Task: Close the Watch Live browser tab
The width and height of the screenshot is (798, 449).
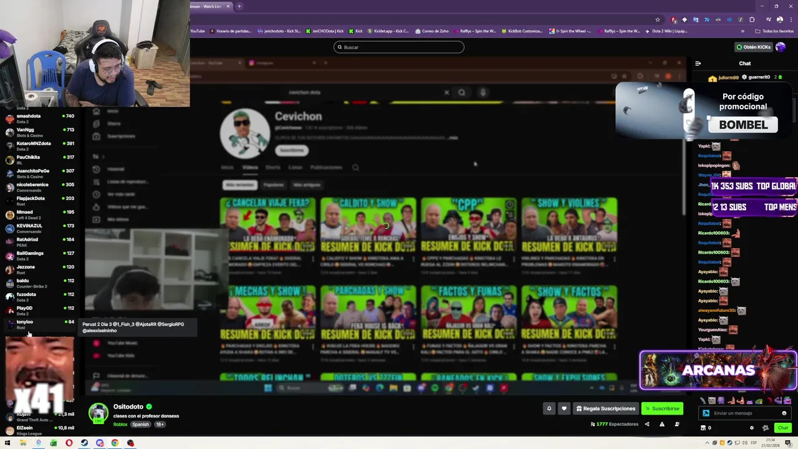Action: pyautogui.click(x=228, y=6)
